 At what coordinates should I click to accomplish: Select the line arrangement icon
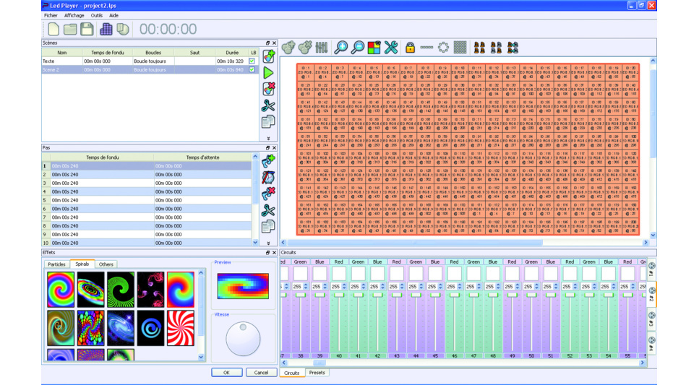point(426,47)
